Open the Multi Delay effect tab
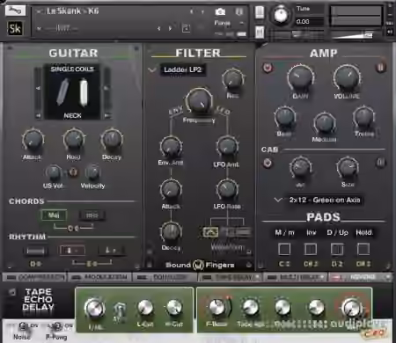This screenshot has height=343, width=396. tap(296, 277)
